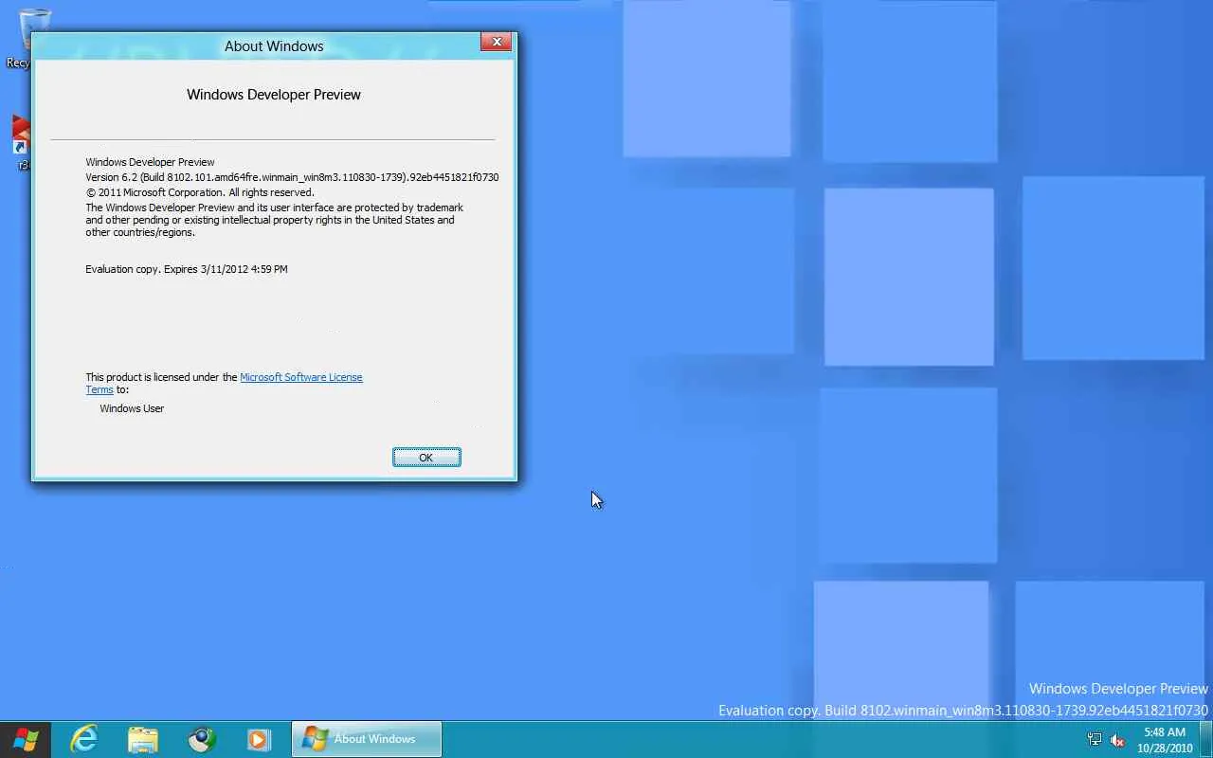Open the clock showing 5:48 AM
This screenshot has height=758, width=1213.
[1165, 740]
